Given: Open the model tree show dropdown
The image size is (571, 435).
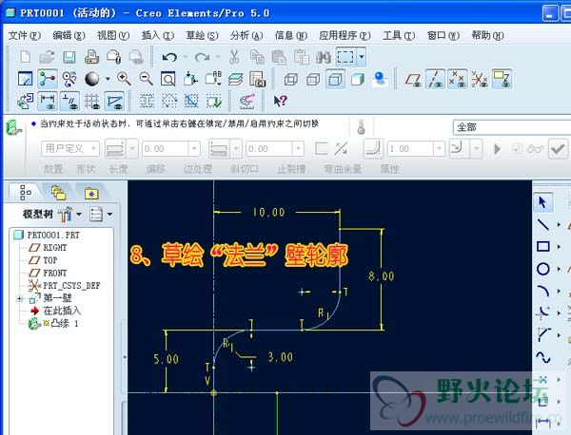Looking at the screenshot, I should [x=109, y=214].
